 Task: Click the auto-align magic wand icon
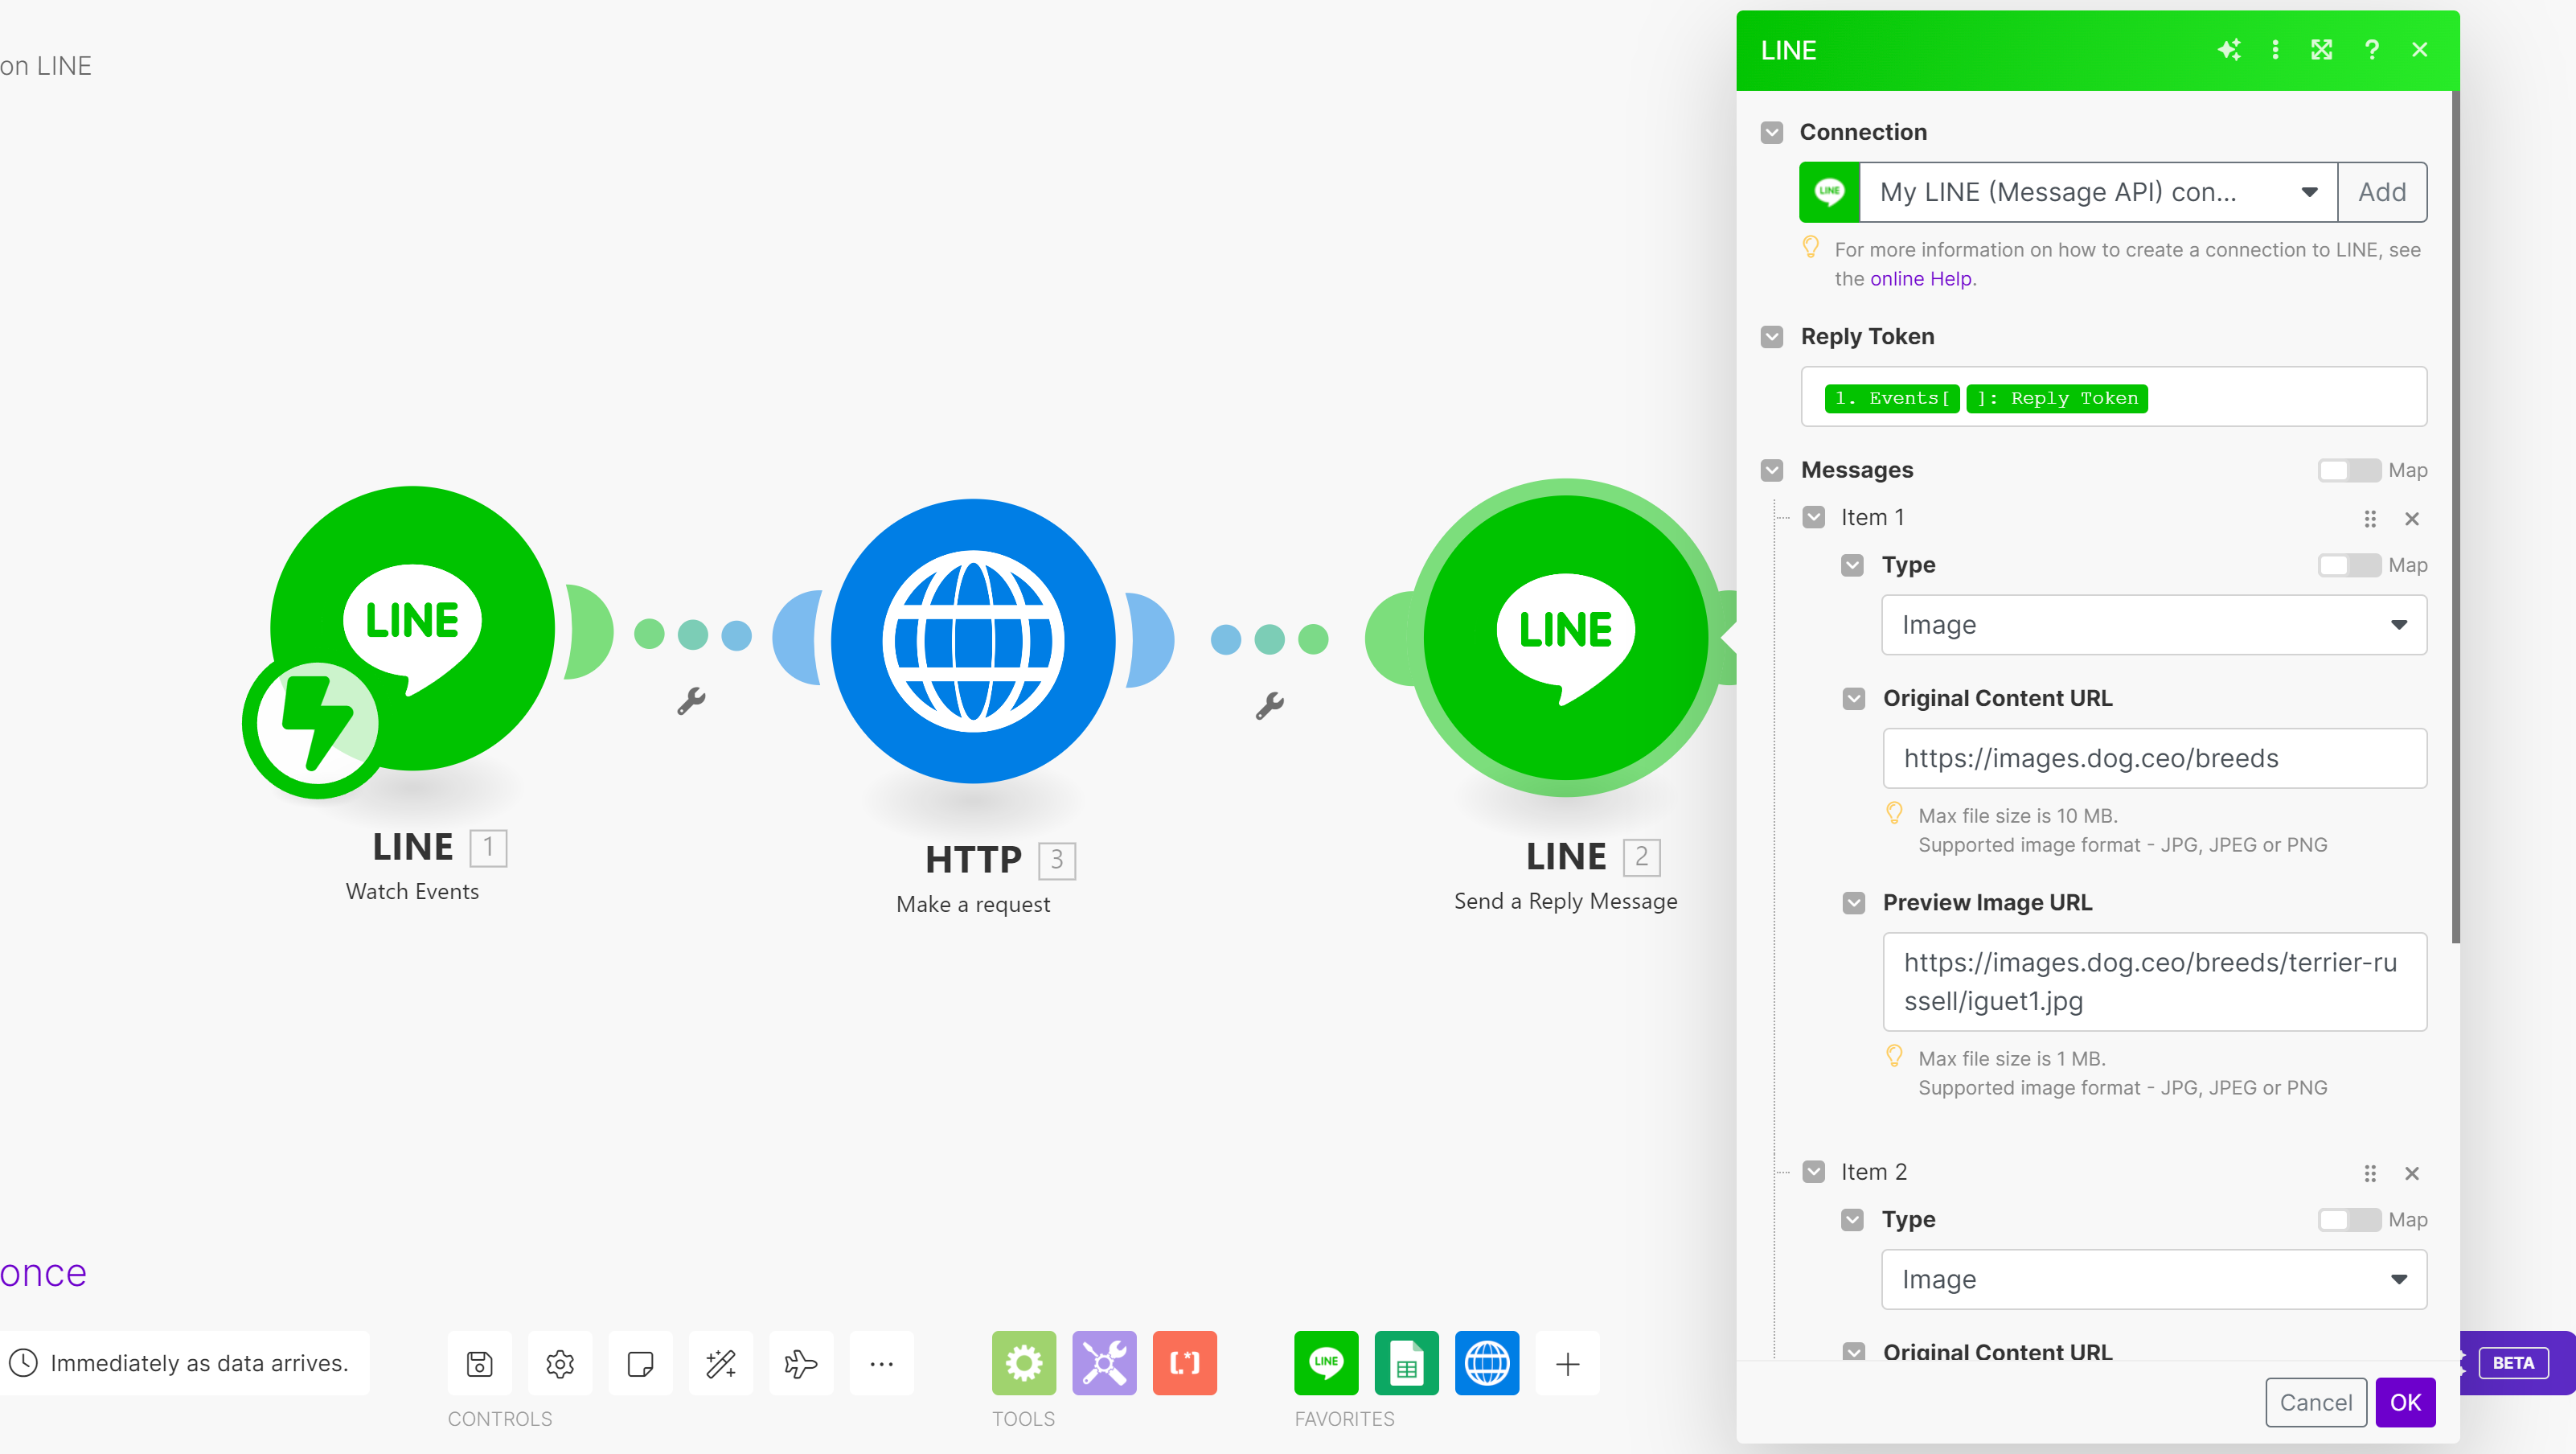(720, 1363)
